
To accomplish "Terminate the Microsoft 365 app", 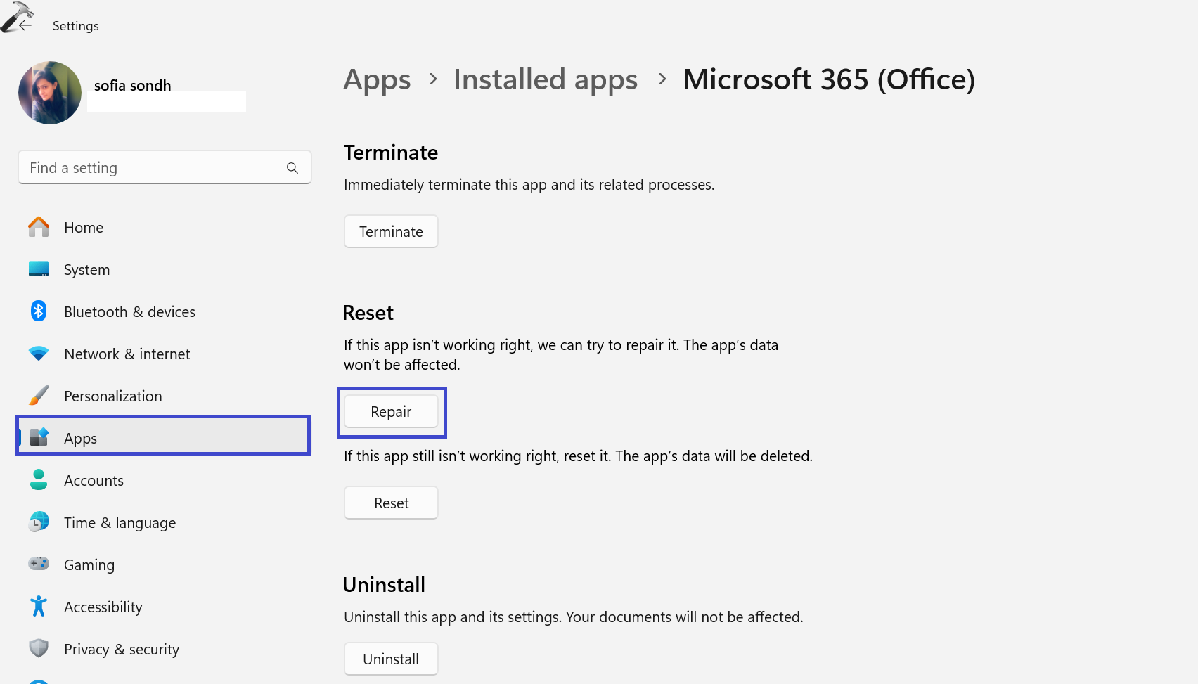I will coord(391,231).
